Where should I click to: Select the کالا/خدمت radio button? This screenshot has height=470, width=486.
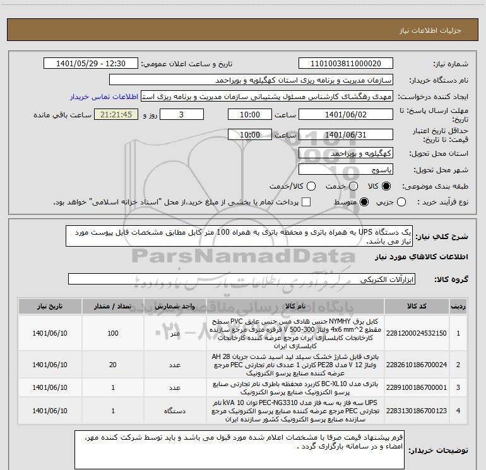pos(311,186)
